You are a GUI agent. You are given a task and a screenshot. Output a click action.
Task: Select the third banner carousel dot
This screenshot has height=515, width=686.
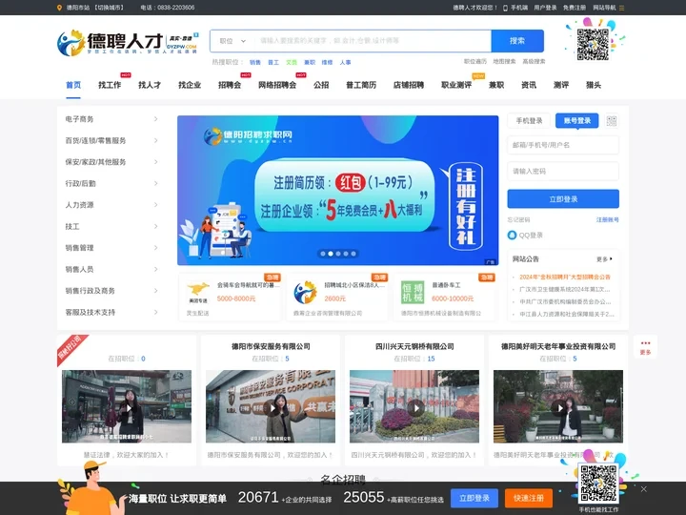[x=338, y=254]
